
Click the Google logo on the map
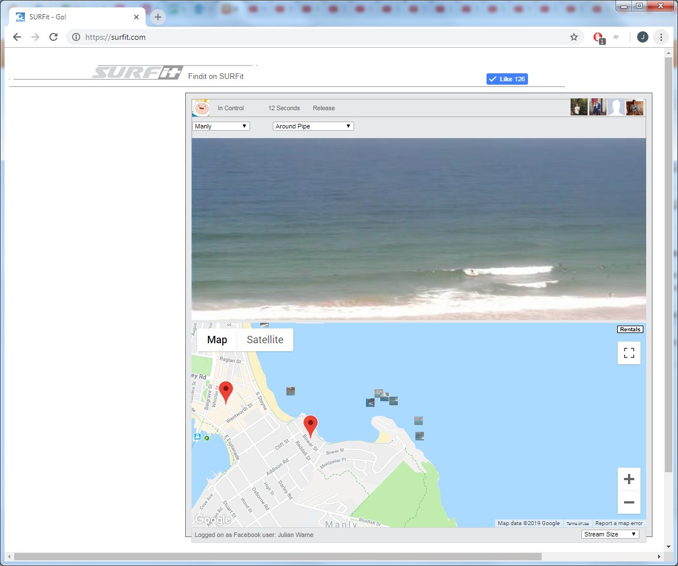tap(213, 519)
